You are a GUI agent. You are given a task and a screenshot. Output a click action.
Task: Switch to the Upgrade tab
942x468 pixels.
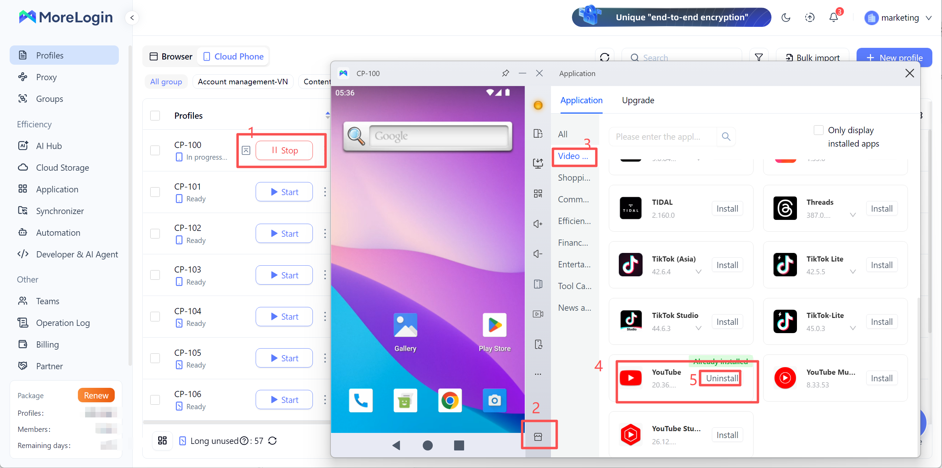pos(638,100)
